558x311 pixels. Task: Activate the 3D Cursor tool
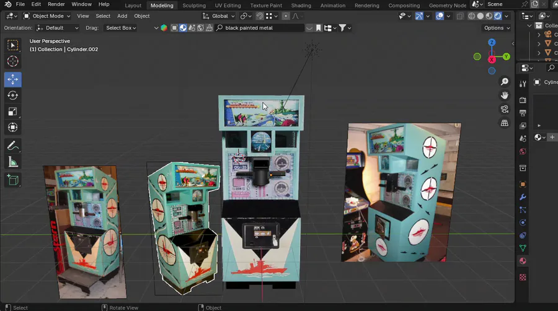13,61
